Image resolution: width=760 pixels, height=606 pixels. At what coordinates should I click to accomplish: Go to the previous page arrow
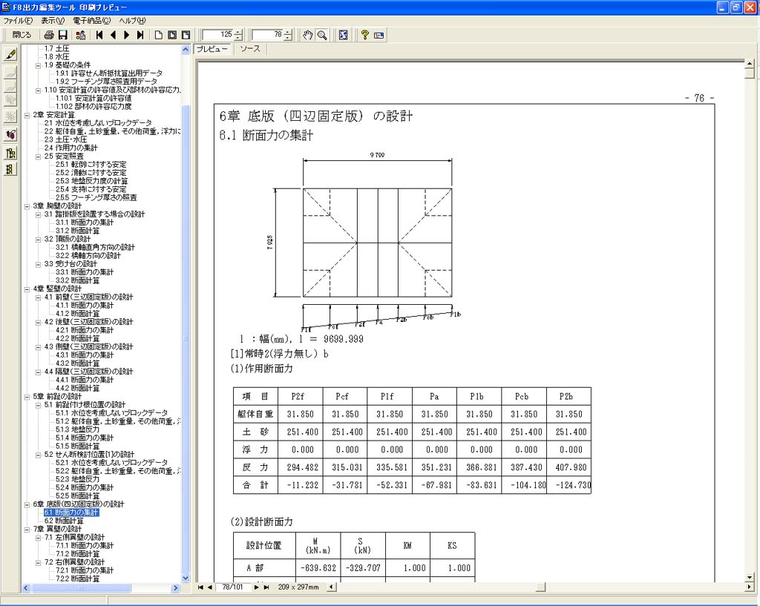pos(113,35)
